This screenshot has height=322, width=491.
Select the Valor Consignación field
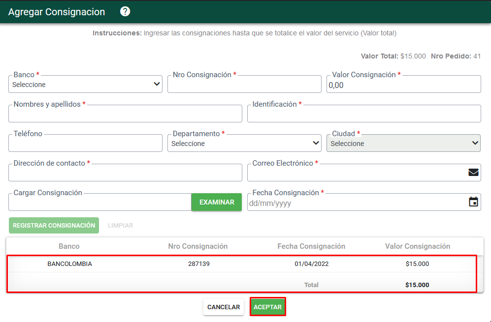coord(404,84)
